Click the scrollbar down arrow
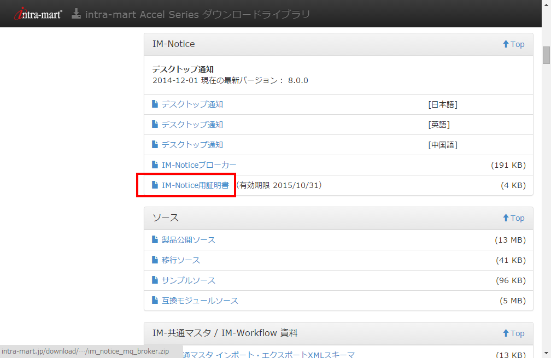The image size is (551, 358). pos(546,353)
